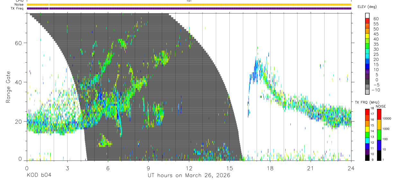Image resolution: width=395 pixels, height=182 pixels.
Task: Click the orange 1000–10000 NOISE swatch
Action: pyautogui.click(x=379, y=124)
